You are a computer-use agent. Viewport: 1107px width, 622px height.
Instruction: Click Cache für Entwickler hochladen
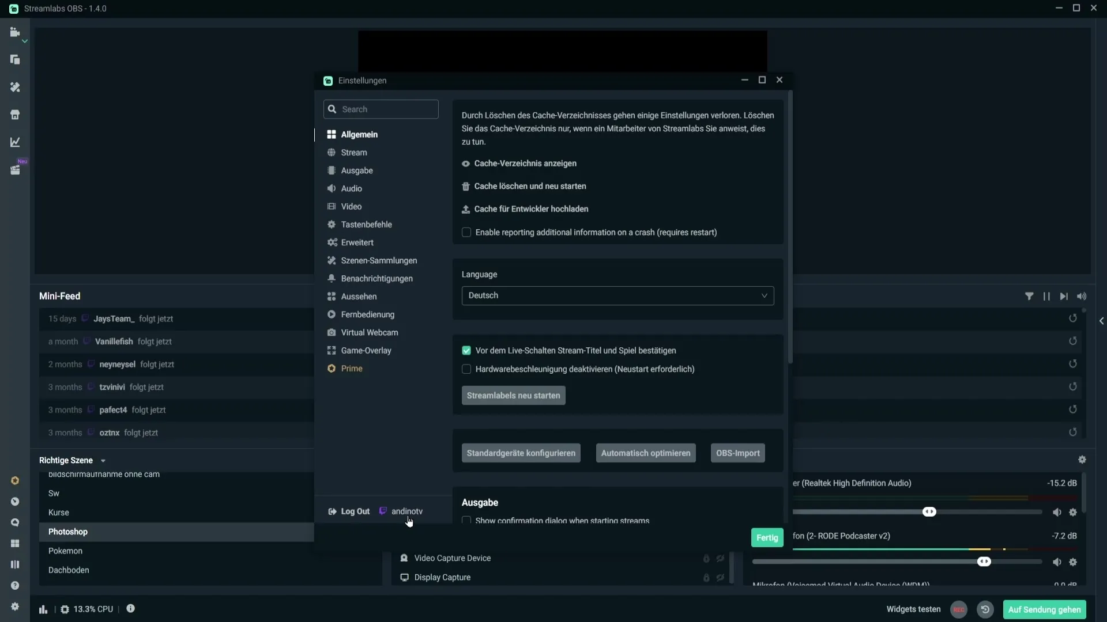pyautogui.click(x=530, y=209)
